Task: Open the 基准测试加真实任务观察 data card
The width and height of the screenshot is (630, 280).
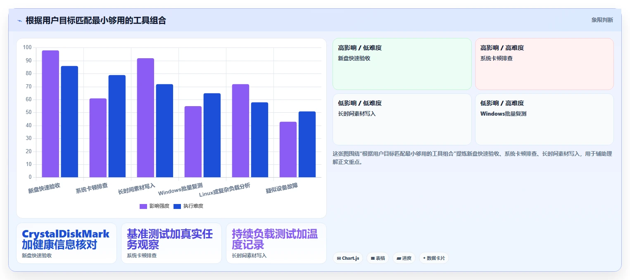Action: point(171,243)
